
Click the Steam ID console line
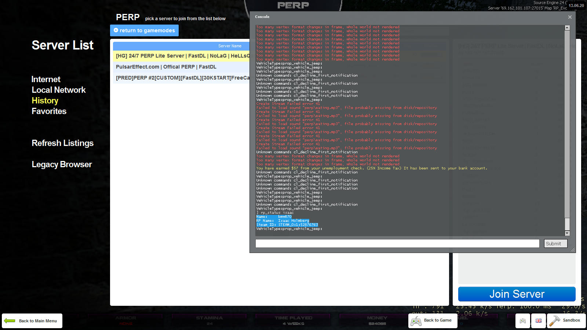[287, 225]
